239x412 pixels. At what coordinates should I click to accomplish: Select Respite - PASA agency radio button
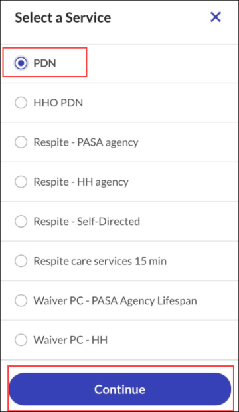click(x=21, y=142)
